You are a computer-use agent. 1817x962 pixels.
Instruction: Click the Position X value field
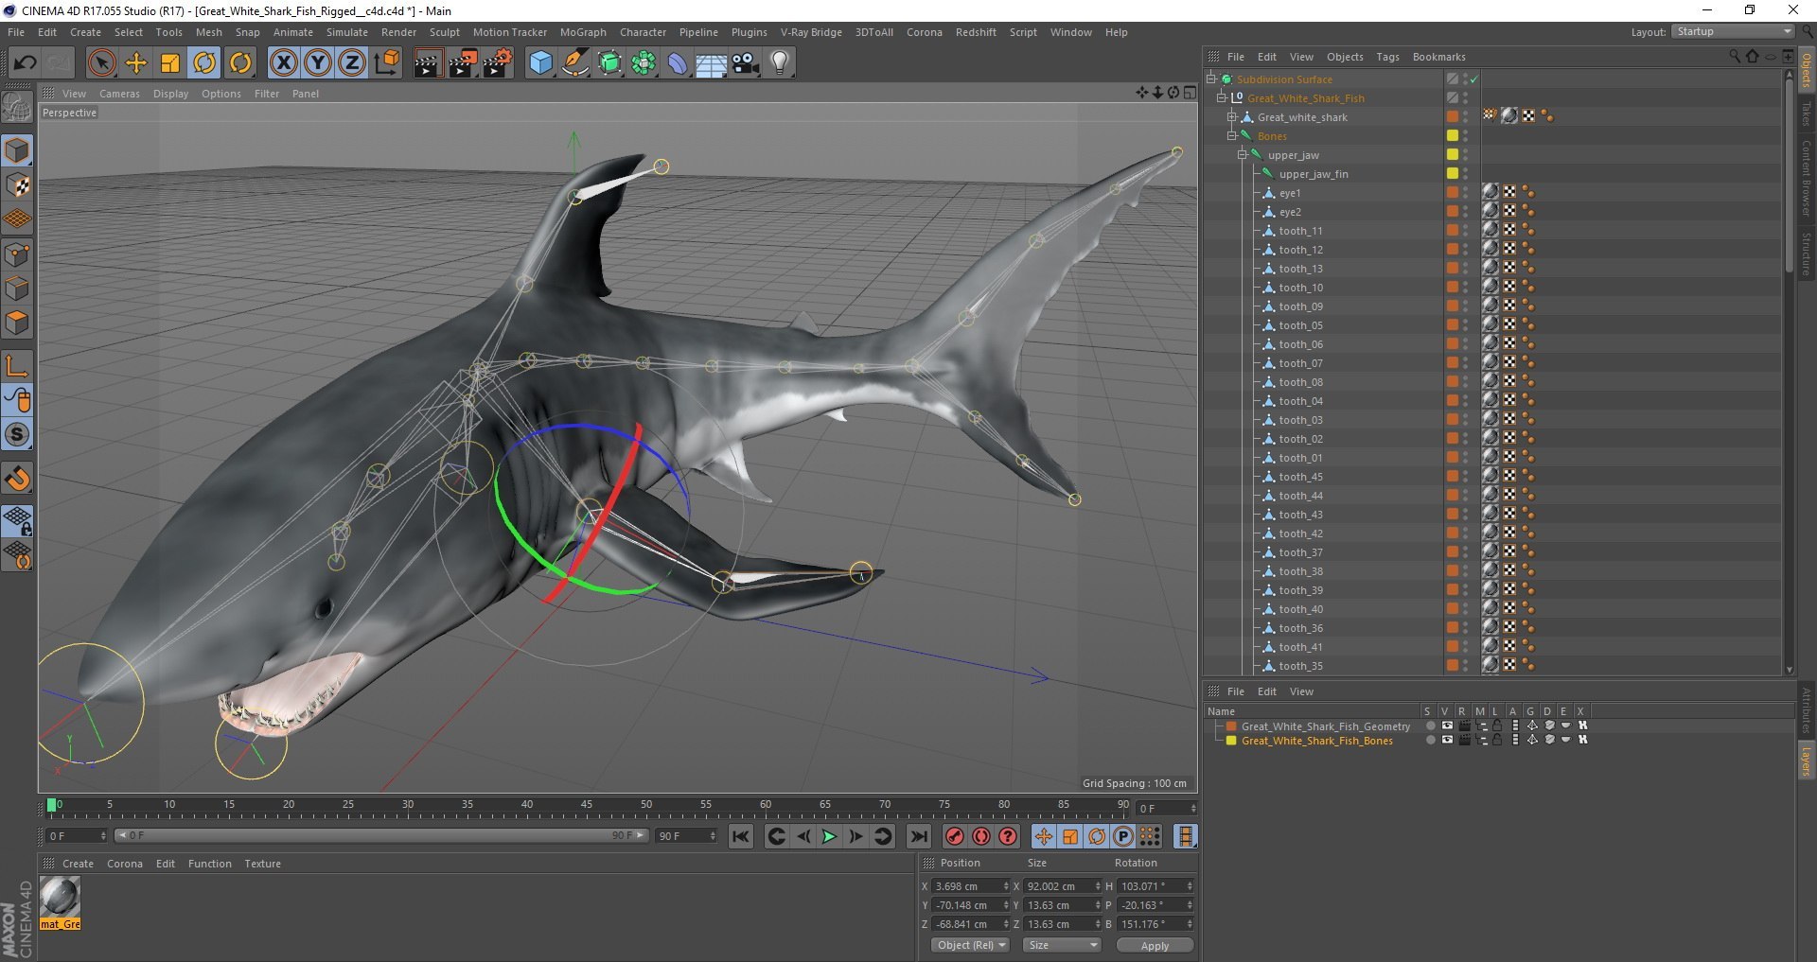click(970, 886)
